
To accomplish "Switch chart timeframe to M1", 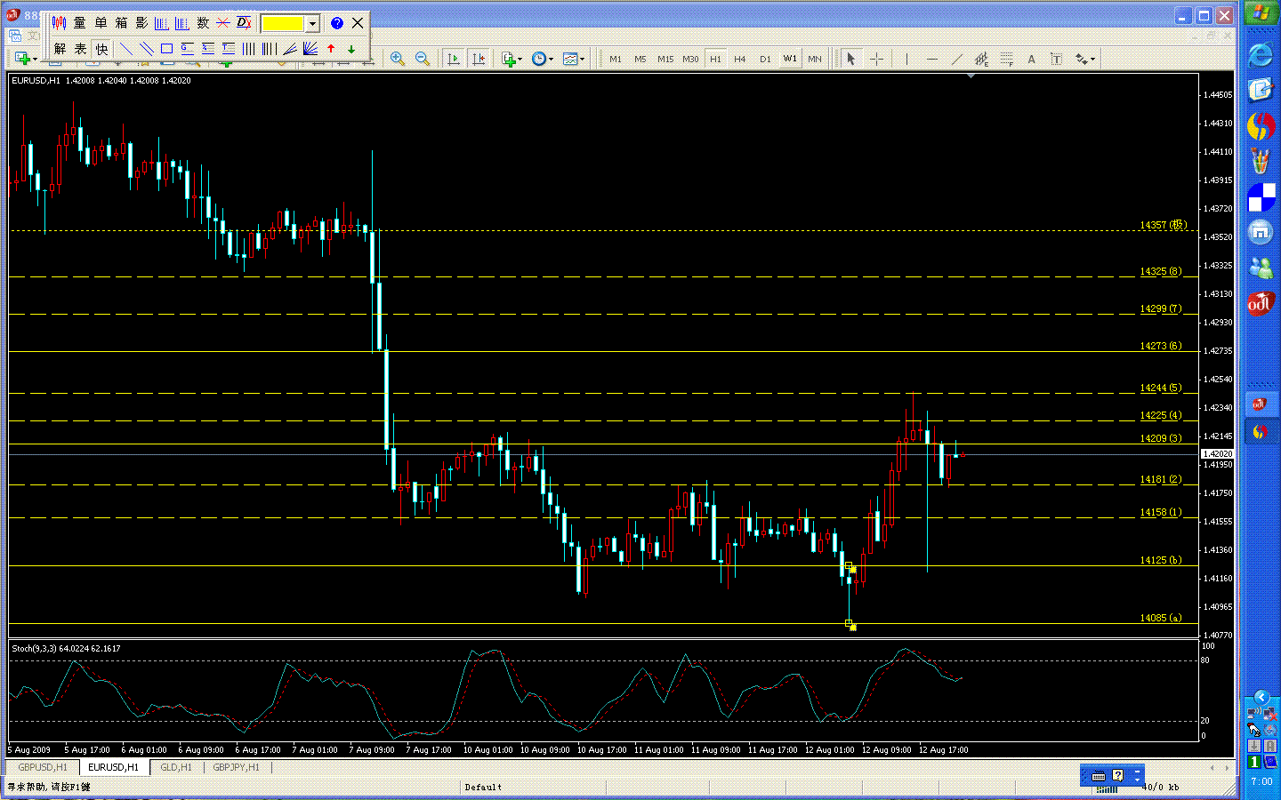I will [616, 59].
